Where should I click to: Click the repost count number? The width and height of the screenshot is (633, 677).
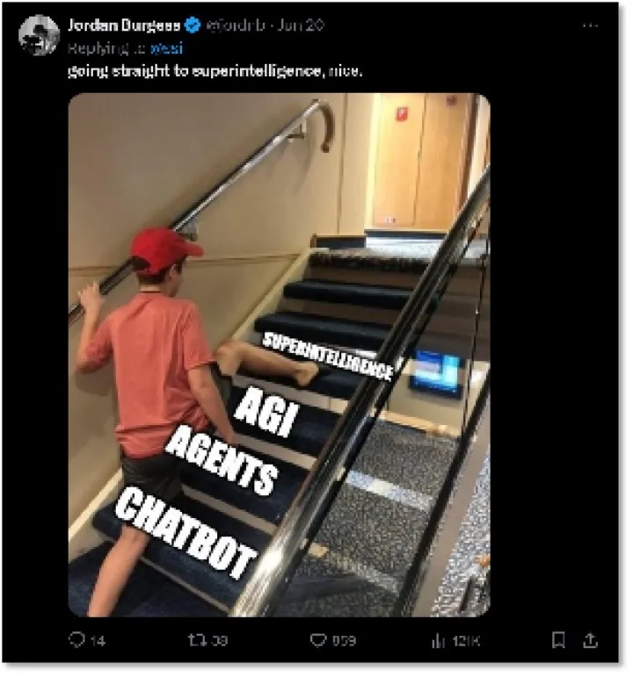click(x=219, y=641)
